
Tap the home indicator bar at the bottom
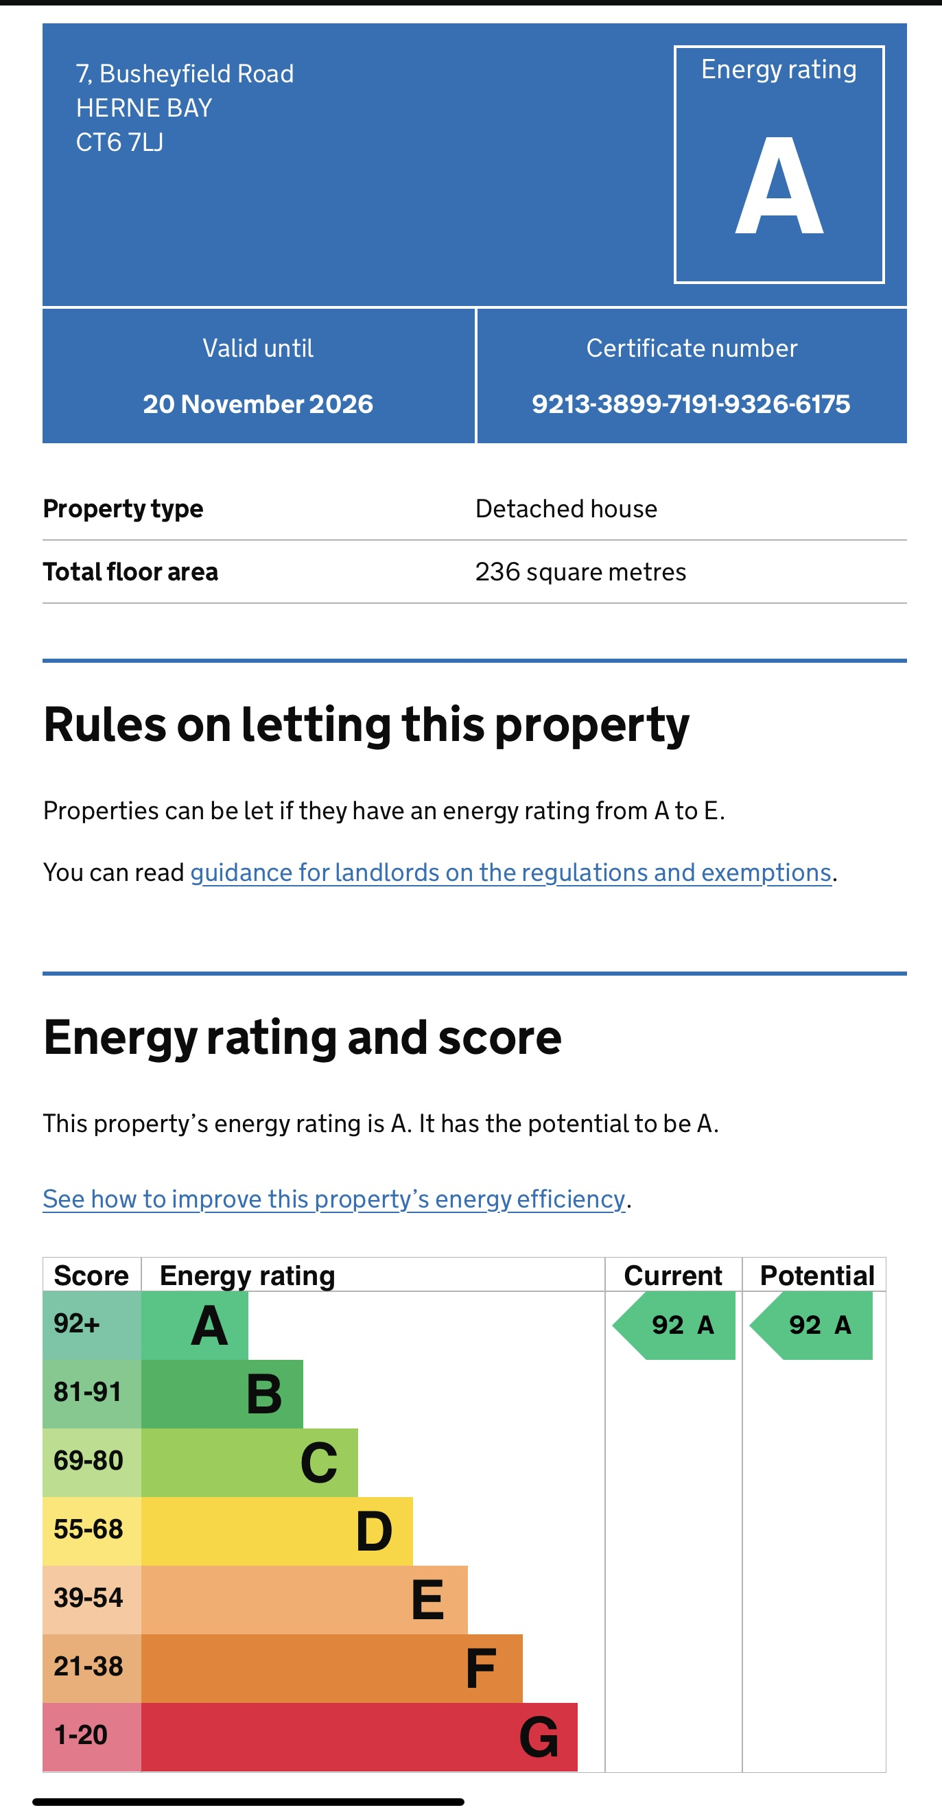248,1802
